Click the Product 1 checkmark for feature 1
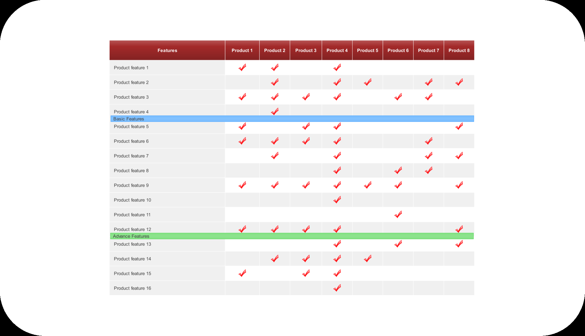 (242, 68)
